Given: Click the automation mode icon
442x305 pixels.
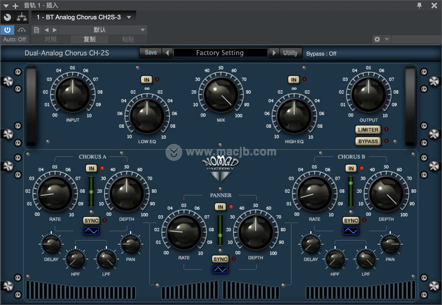Looking at the screenshot, I should tap(21, 30).
